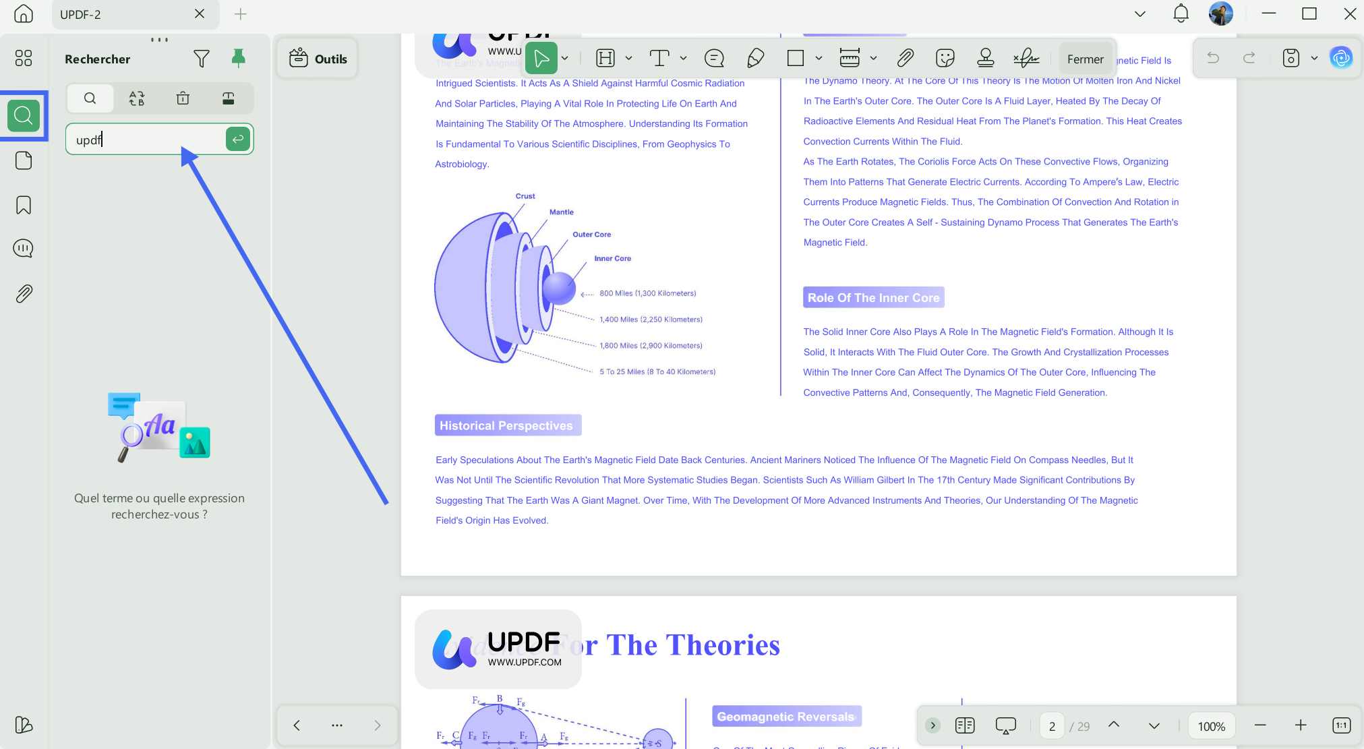
Task: Click the page number field showing 2
Action: [1052, 726]
